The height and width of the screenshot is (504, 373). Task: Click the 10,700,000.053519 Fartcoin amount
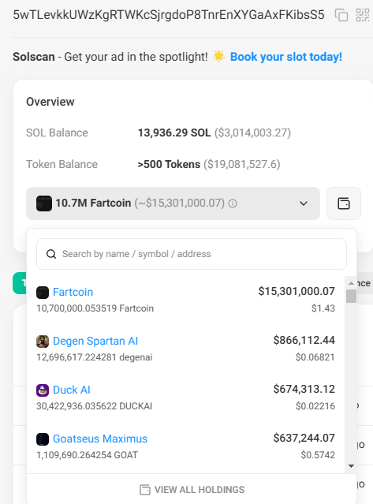pyautogui.click(x=95, y=308)
